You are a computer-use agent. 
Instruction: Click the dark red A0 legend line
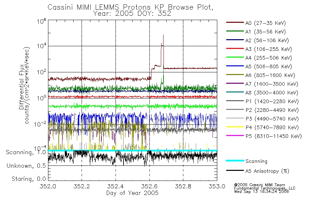[235, 22]
